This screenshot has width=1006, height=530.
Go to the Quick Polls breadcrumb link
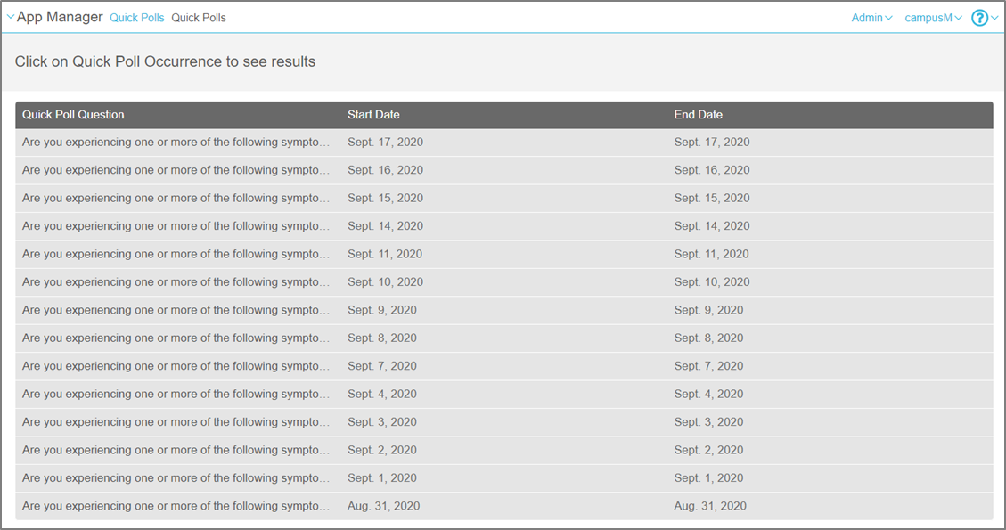[136, 18]
